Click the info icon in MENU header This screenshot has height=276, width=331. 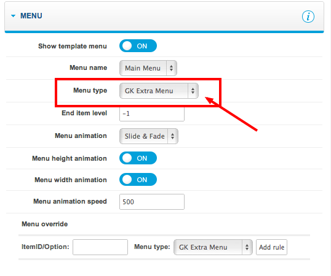[308, 17]
